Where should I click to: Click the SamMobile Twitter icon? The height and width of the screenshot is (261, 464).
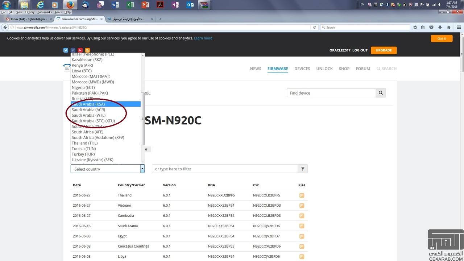coord(66,50)
